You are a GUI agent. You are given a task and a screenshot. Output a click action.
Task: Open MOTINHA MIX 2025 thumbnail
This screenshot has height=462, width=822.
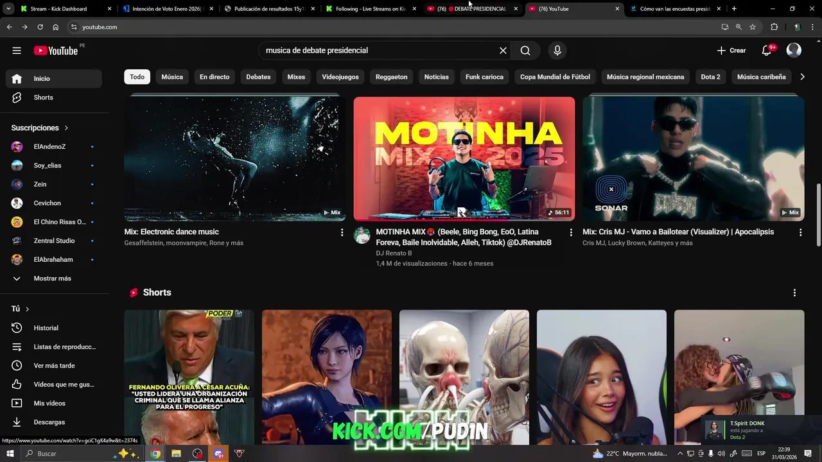click(x=464, y=158)
